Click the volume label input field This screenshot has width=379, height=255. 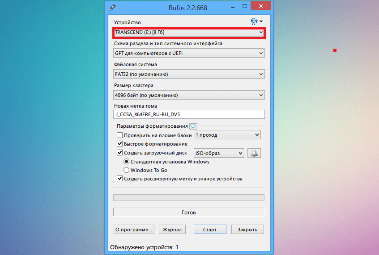[189, 114]
